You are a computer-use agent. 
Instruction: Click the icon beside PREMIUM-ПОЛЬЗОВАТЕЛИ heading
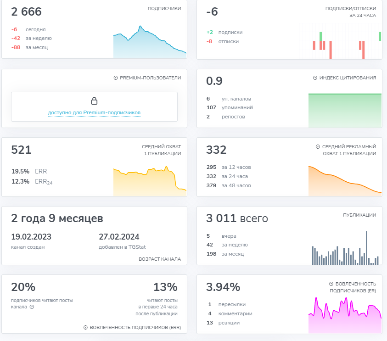pos(116,78)
